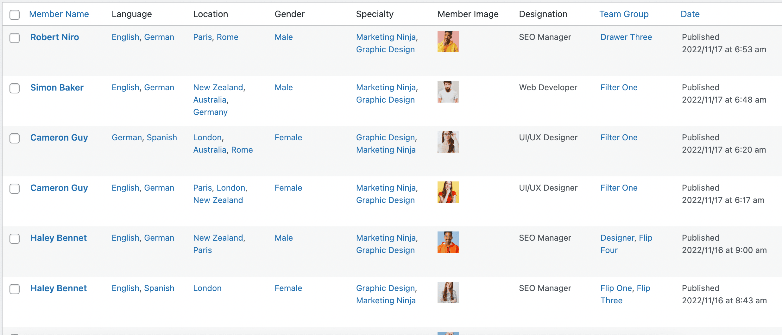Filter by the Drawer Three team group
This screenshot has height=335, width=782.
pyautogui.click(x=626, y=37)
